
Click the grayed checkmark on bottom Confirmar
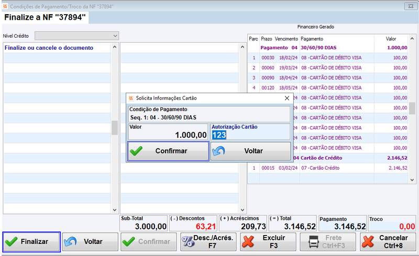[128, 241]
